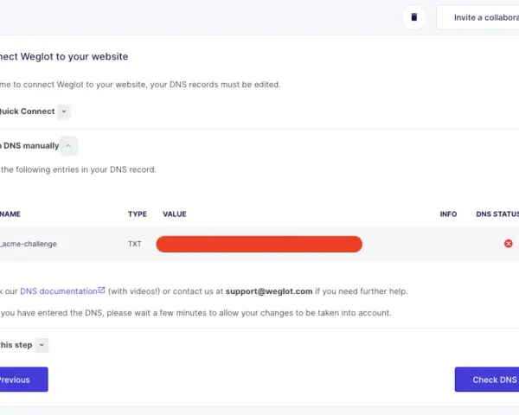Image resolution: width=519 pixels, height=415 pixels.
Task: Select the _acme-challenge name cell
Action: [x=29, y=244]
